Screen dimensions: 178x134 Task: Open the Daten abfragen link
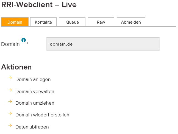pyautogui.click(x=32, y=127)
